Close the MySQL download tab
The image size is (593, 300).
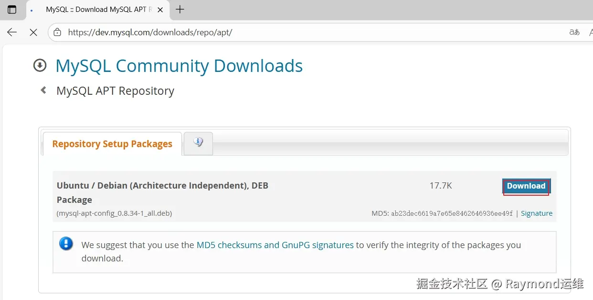pyautogui.click(x=160, y=10)
